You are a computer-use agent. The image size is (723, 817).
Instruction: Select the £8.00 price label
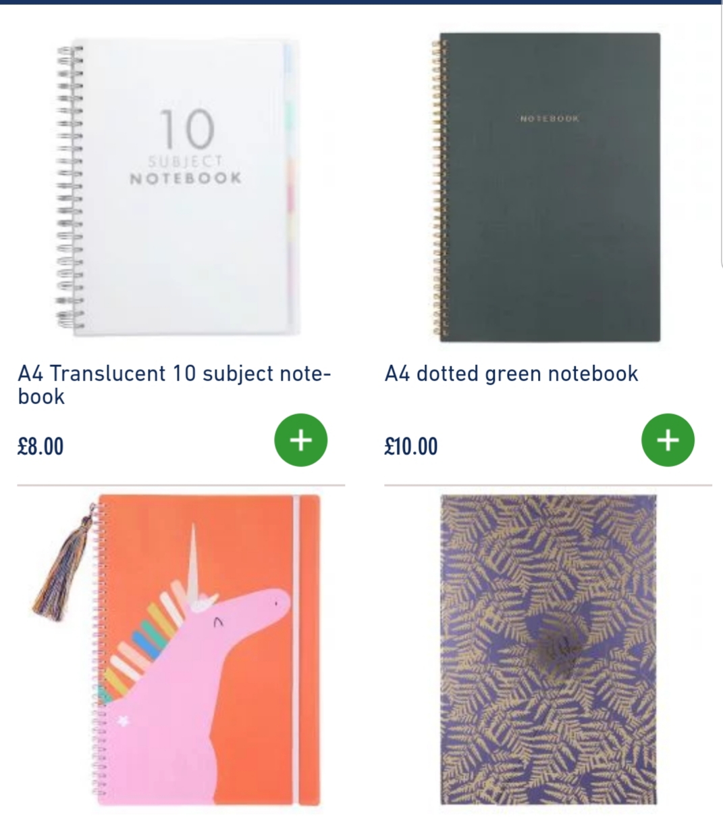[41, 447]
